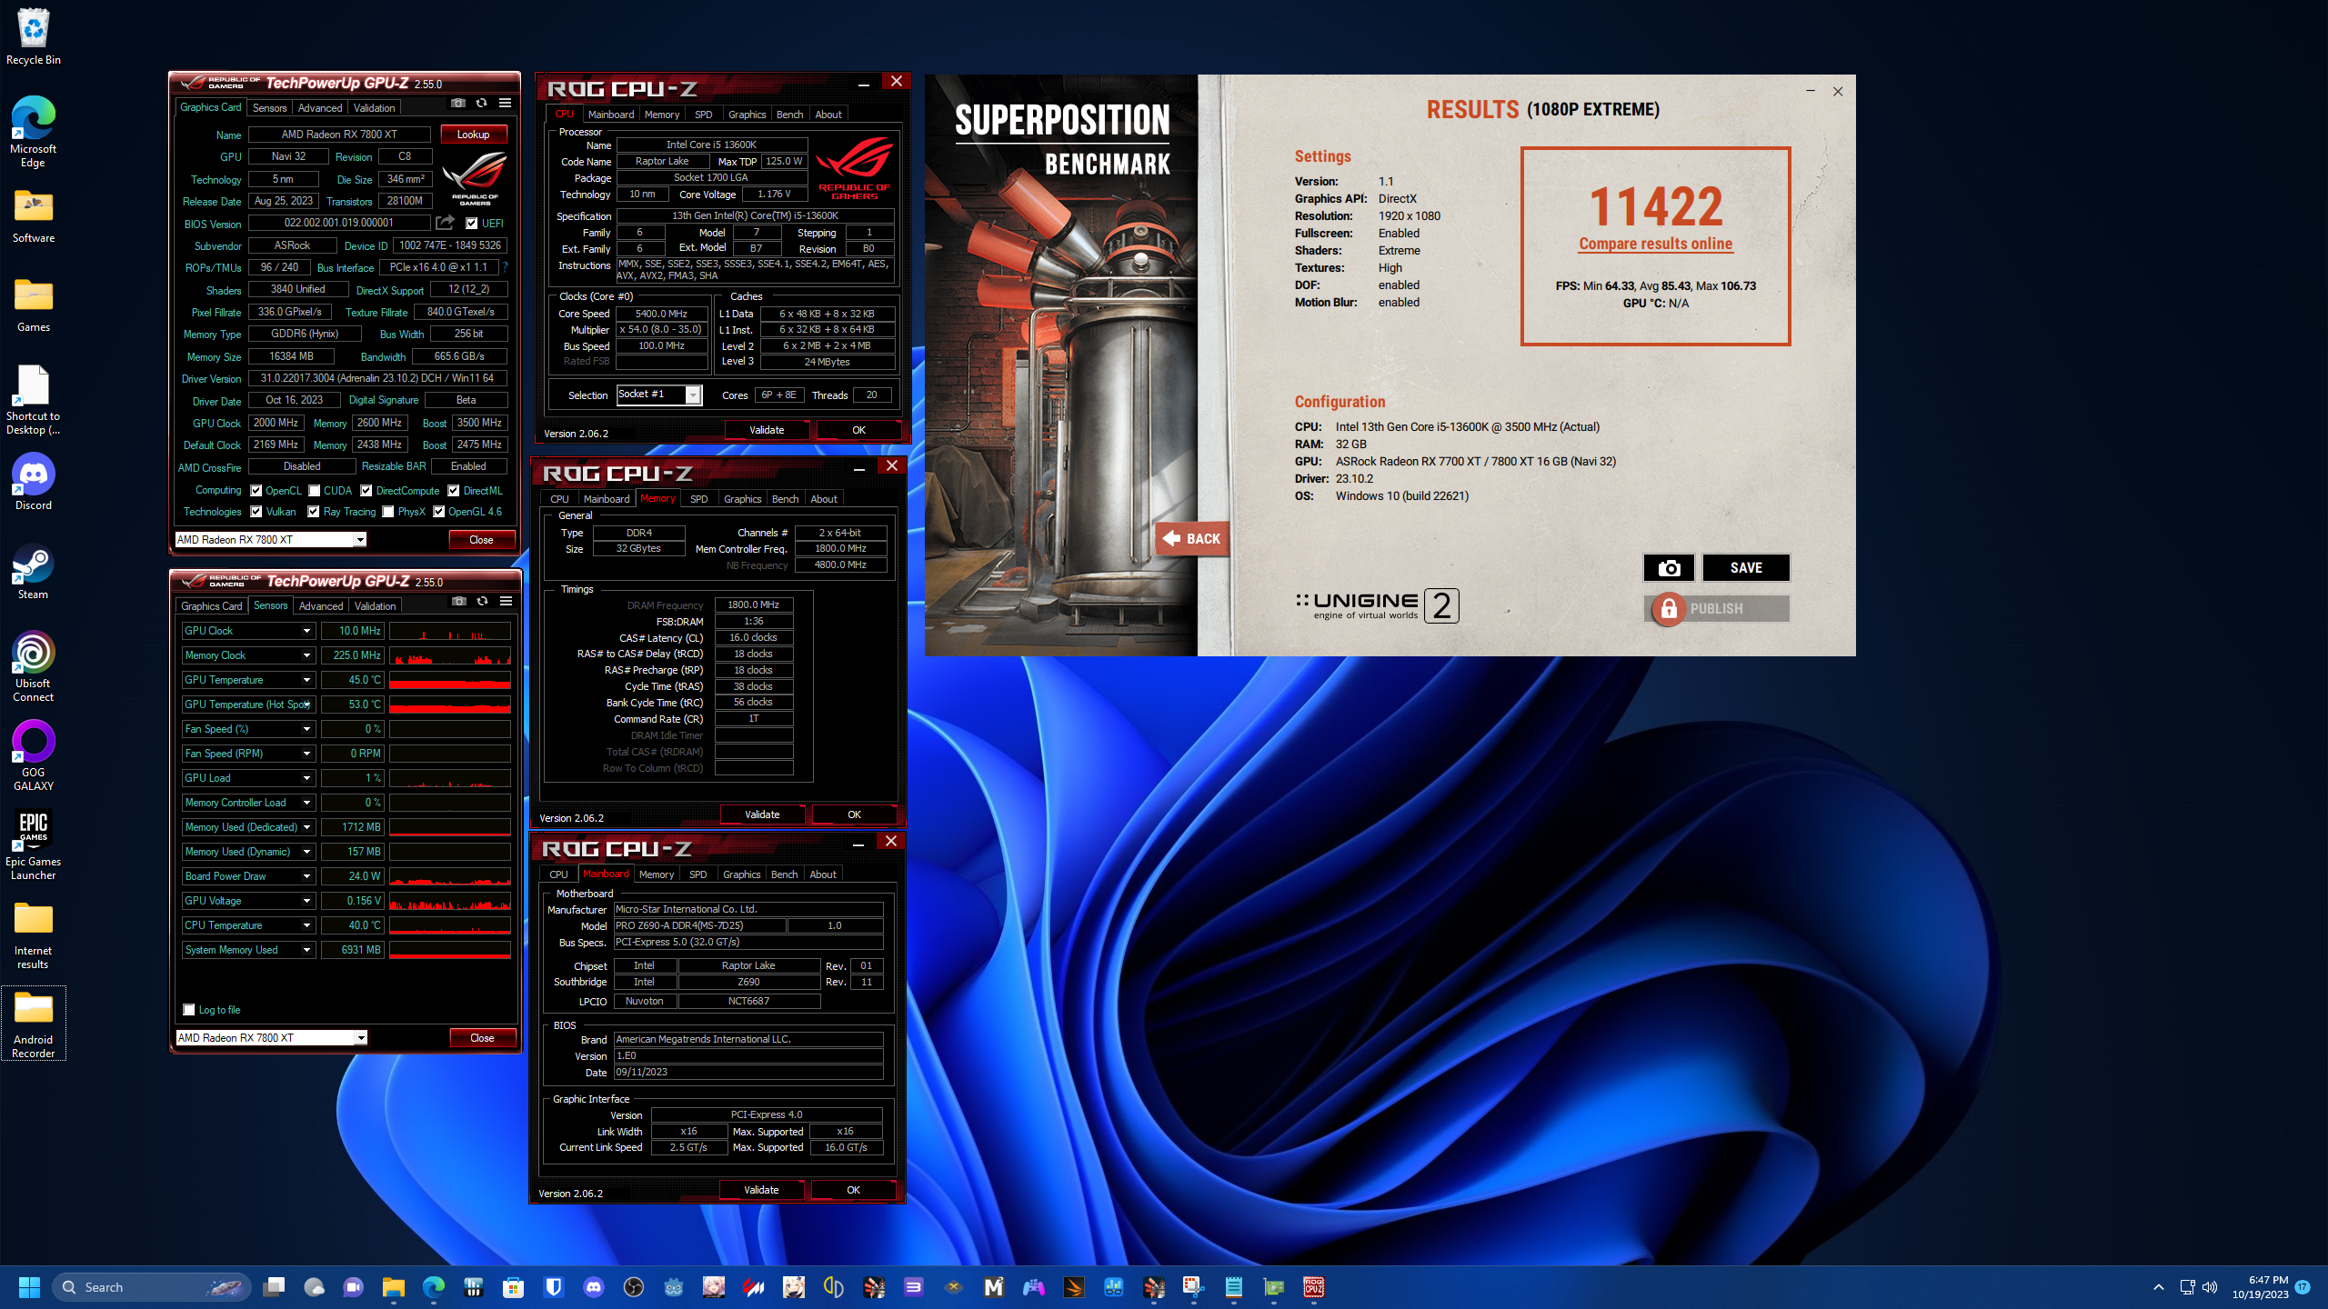Toggle the DirectCompute checkbox

tap(366, 491)
